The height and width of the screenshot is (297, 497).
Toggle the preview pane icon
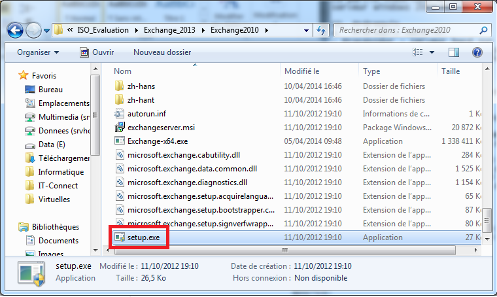(x=454, y=52)
